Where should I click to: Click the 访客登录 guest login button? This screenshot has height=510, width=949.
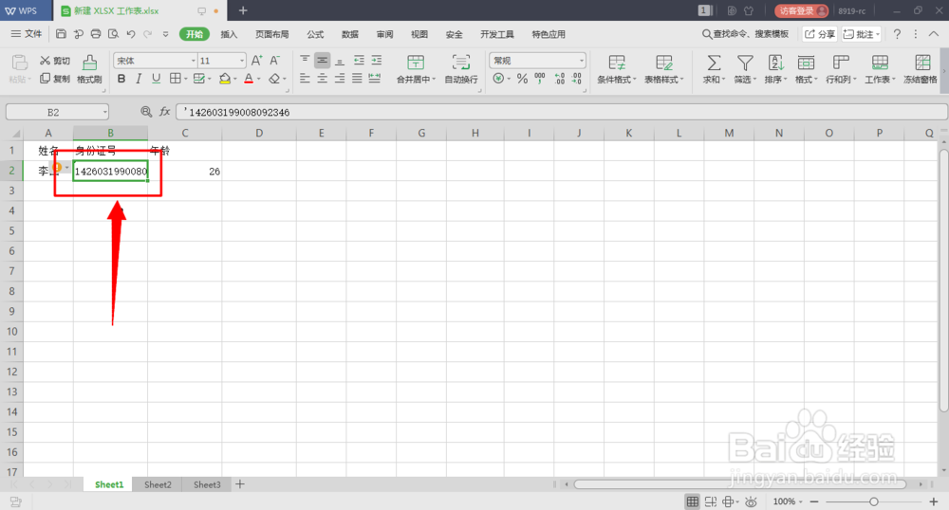tap(802, 10)
